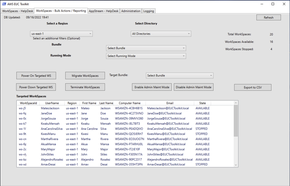Screen dimensions: 290x186
Task: Open the us-east-1 region dropdown
Action: 61,33
